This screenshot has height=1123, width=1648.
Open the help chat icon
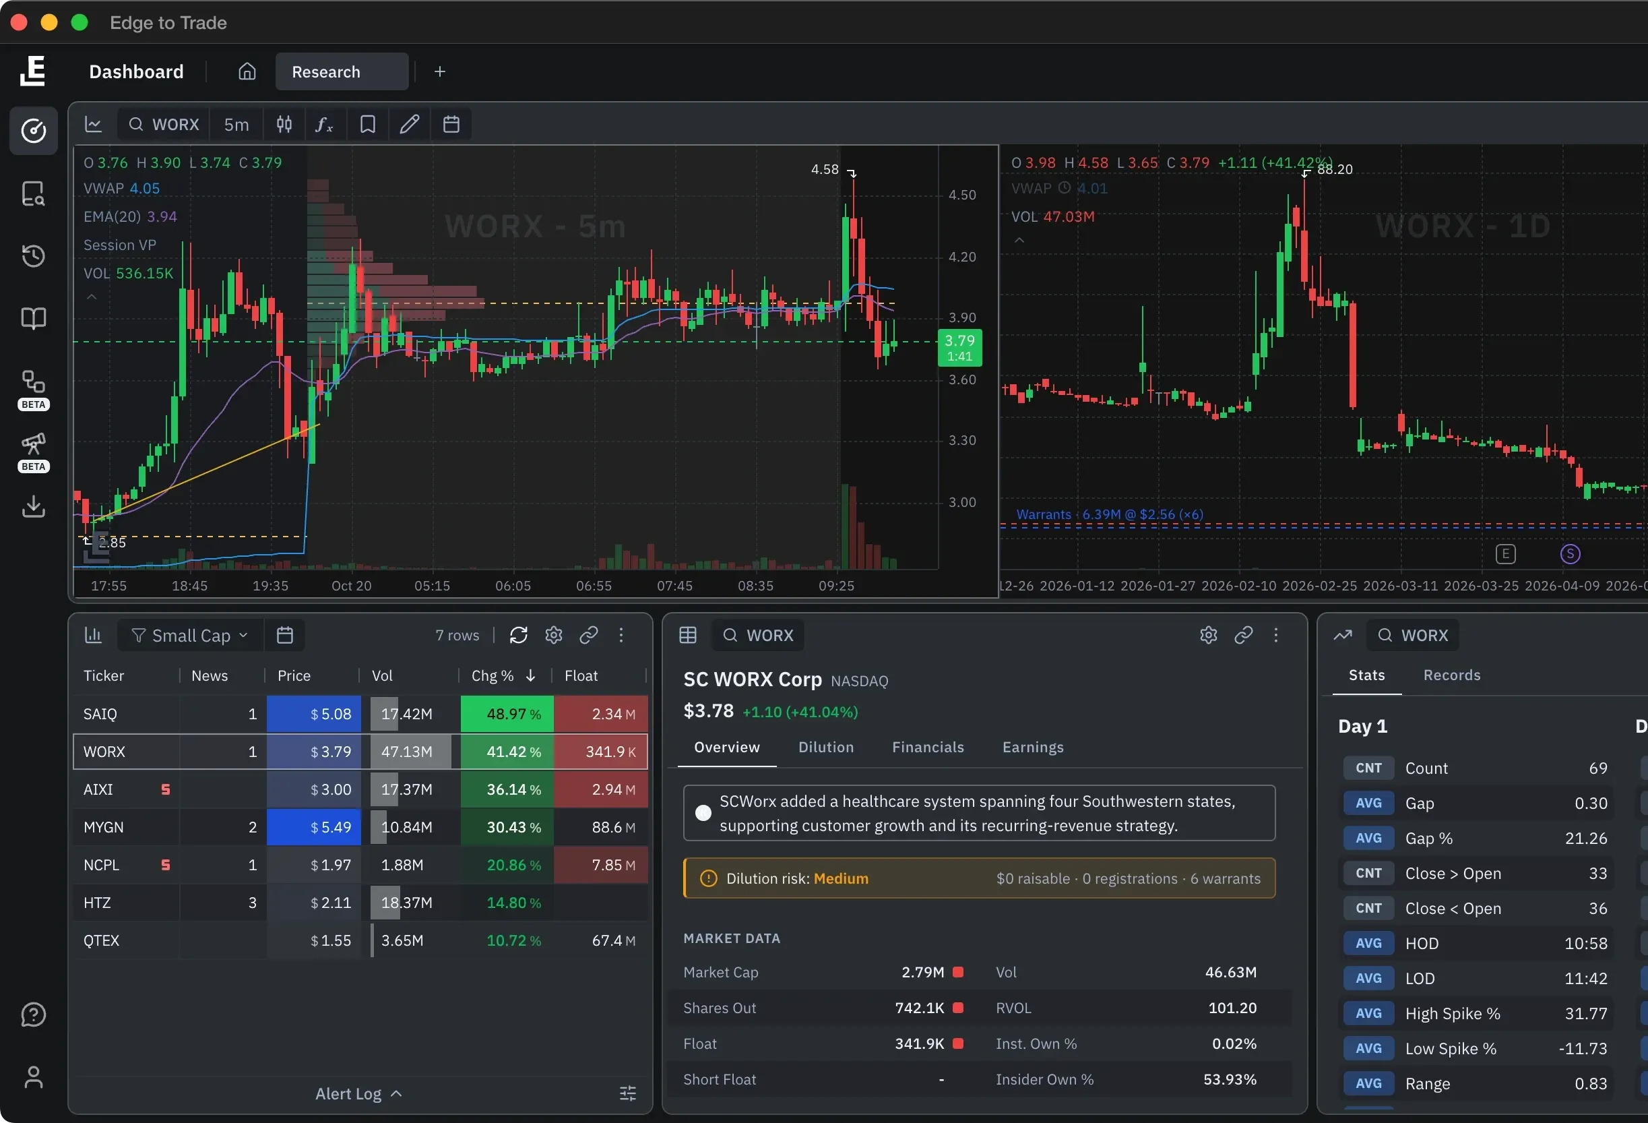pos(33,1014)
